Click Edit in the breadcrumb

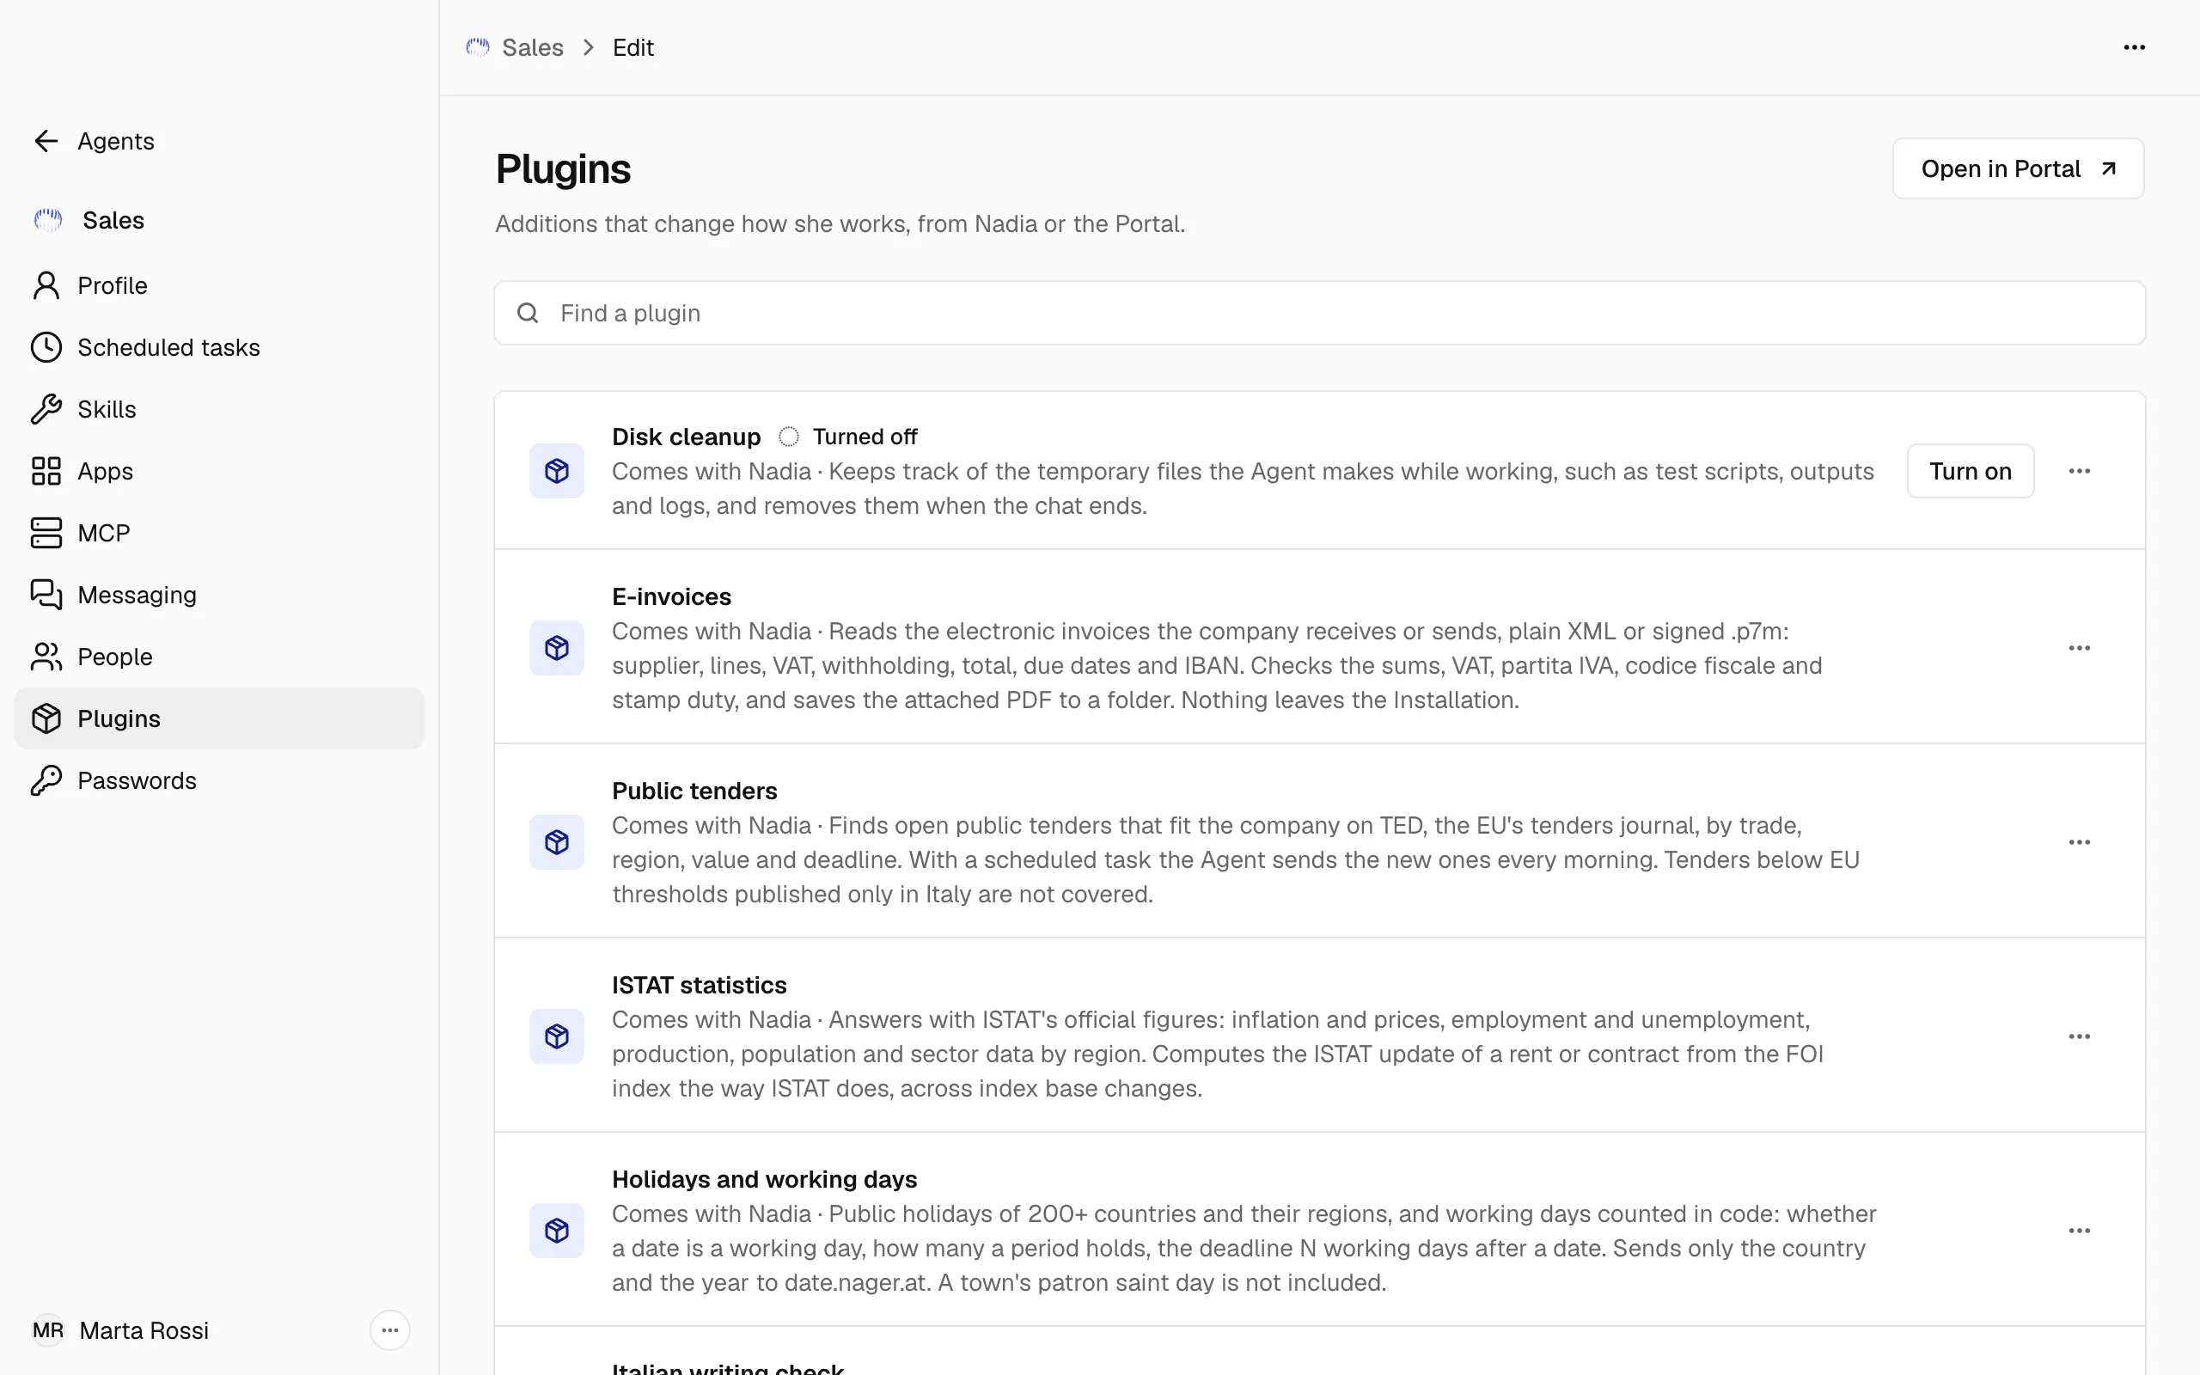(632, 47)
